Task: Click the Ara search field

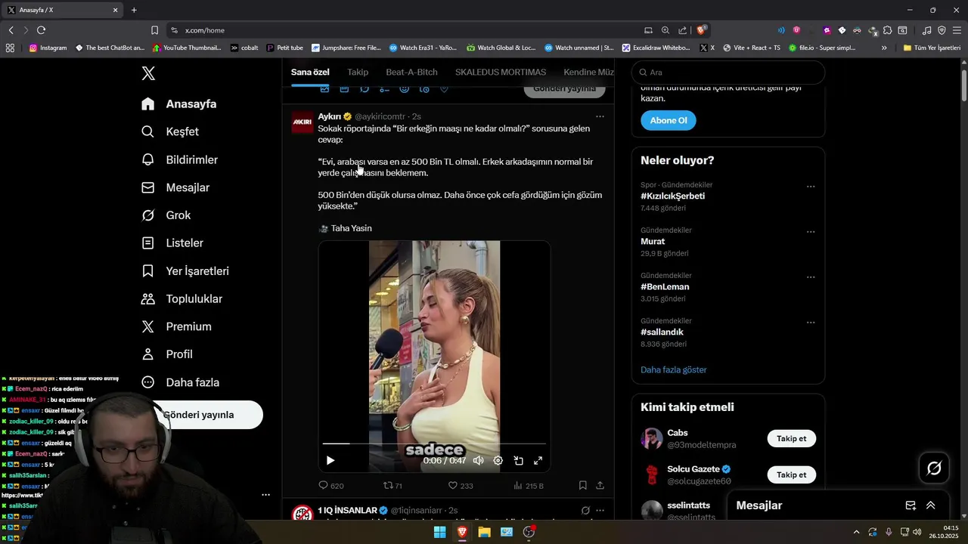Action: [x=728, y=73]
